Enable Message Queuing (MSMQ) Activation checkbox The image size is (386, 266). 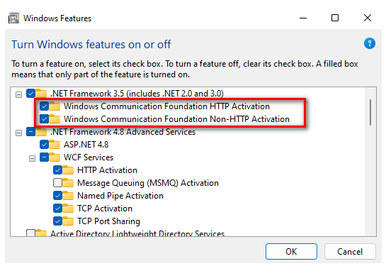57,183
